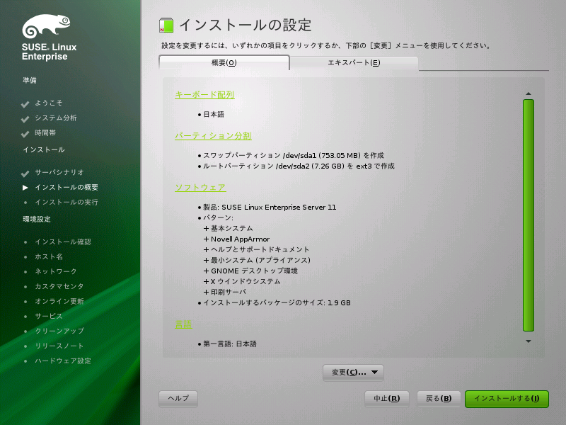Click the 戻る(B) back button
The image size is (566, 425).
coord(439,398)
